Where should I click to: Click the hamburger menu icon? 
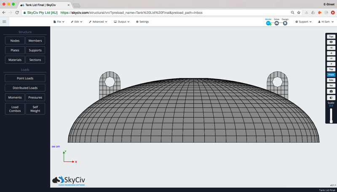[4, 22]
